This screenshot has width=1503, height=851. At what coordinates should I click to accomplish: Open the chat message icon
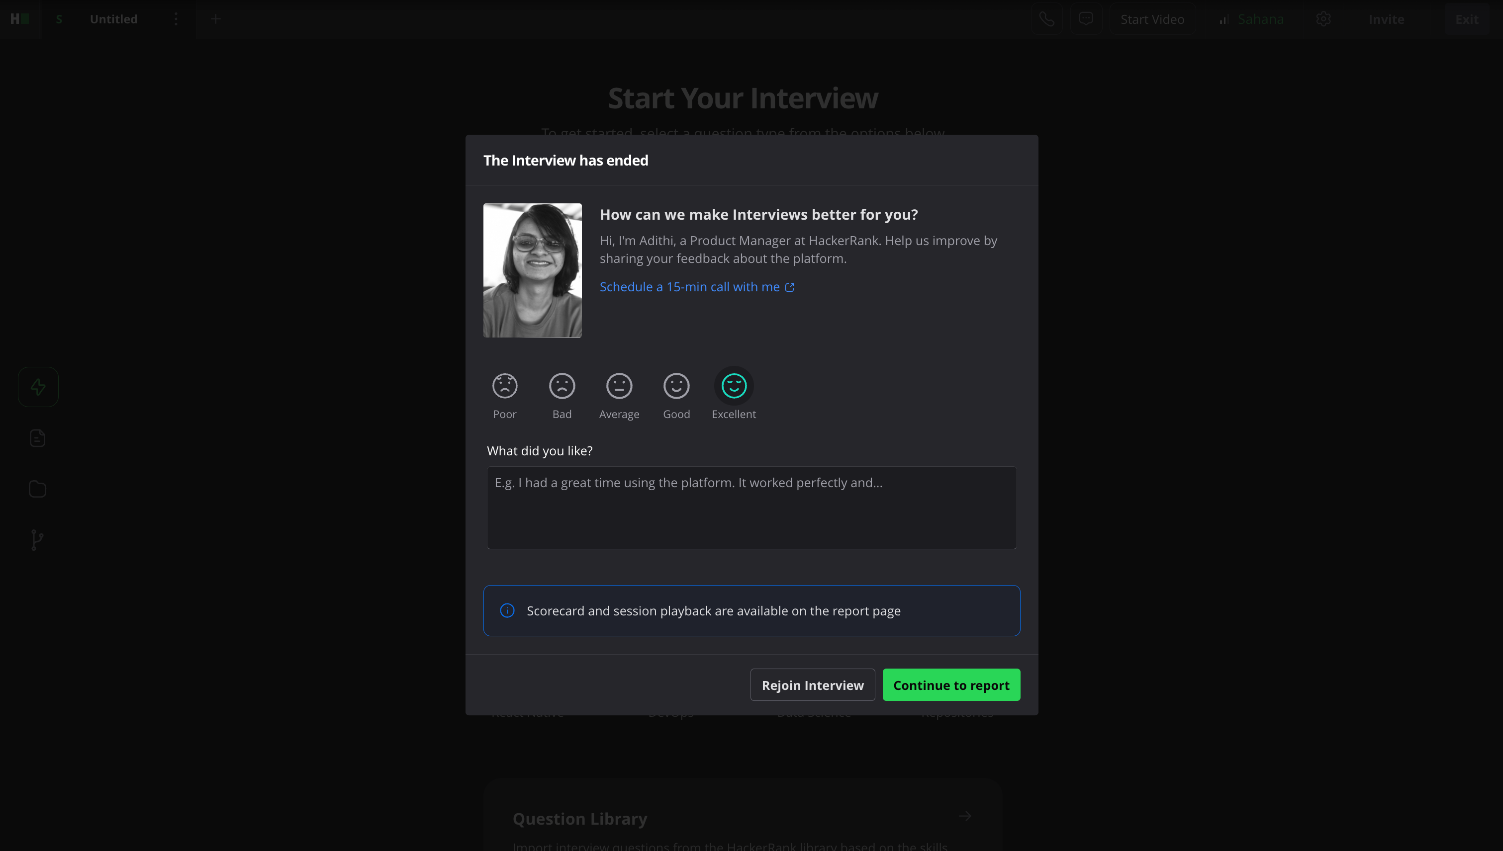pyautogui.click(x=1086, y=19)
